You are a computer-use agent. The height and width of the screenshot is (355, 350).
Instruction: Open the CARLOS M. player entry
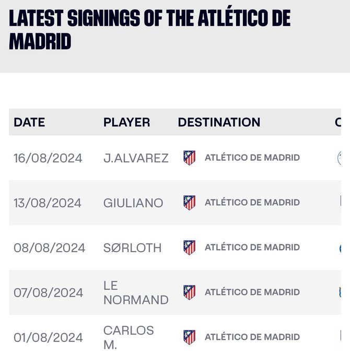point(129,337)
